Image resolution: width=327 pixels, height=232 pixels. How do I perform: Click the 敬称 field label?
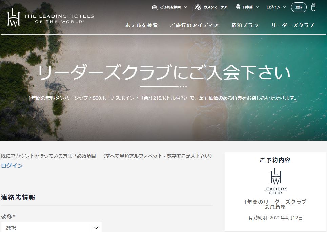tap(8, 216)
